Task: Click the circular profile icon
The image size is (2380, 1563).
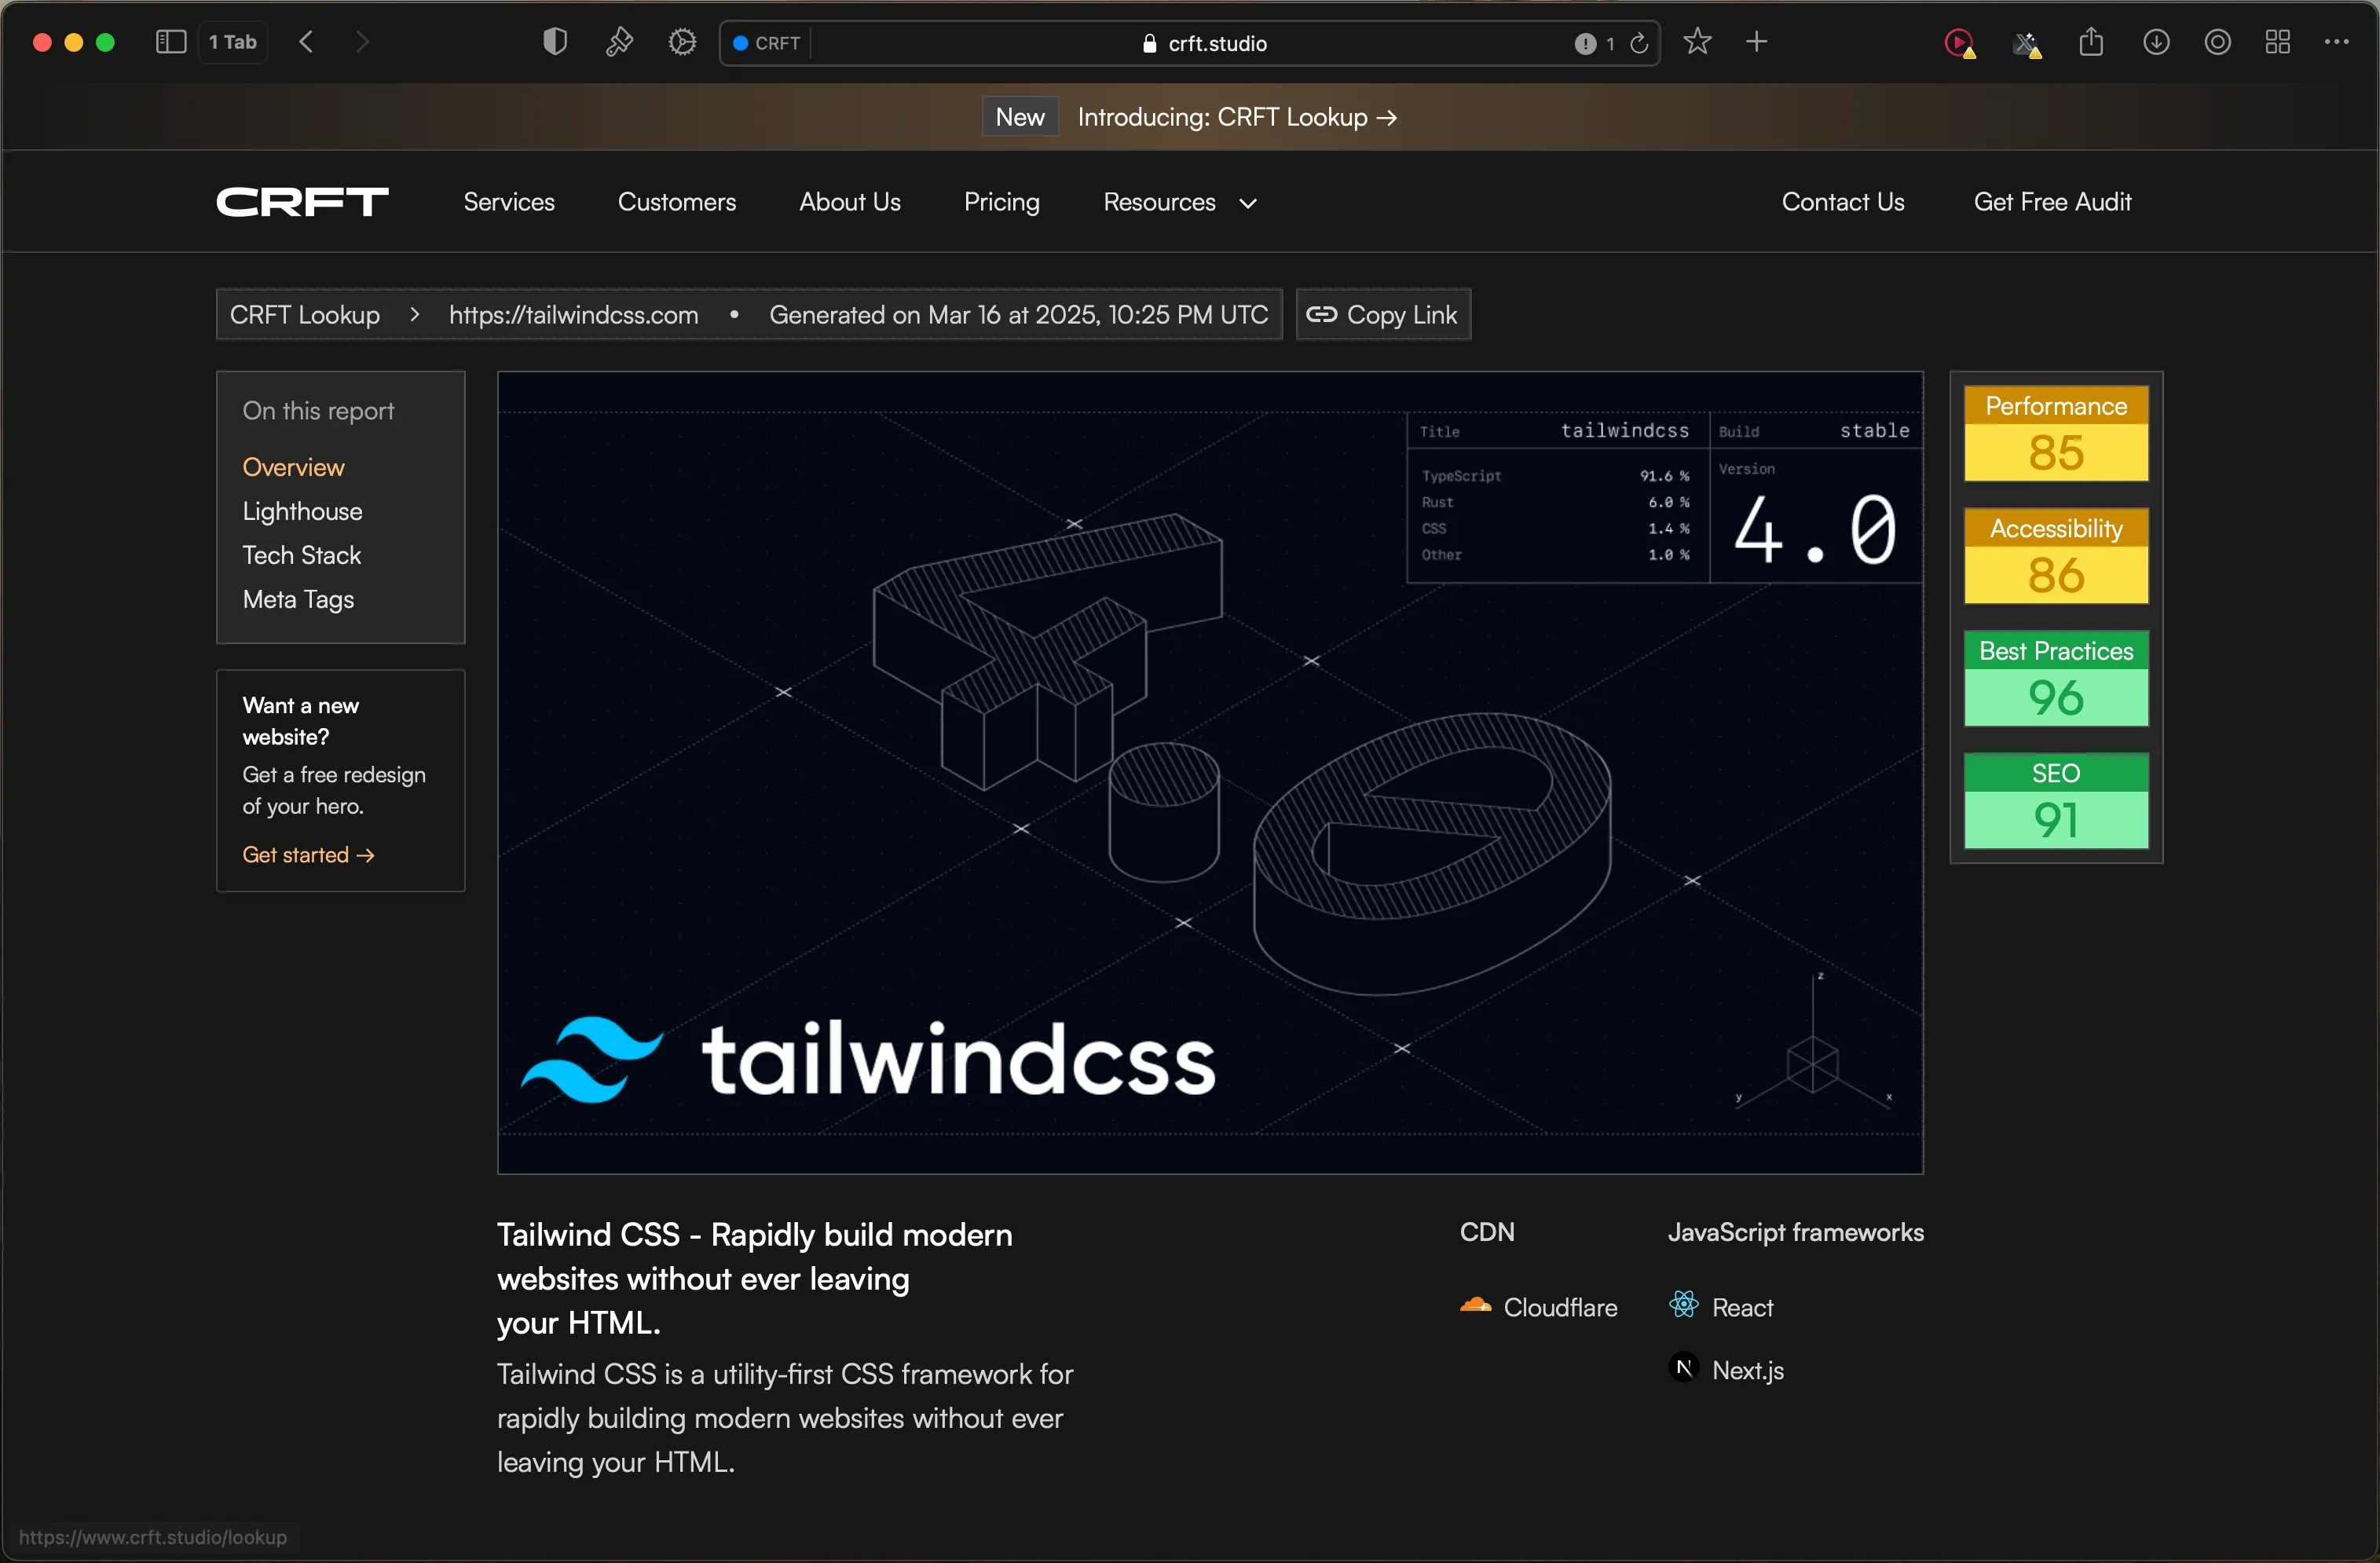Action: [x=2218, y=42]
